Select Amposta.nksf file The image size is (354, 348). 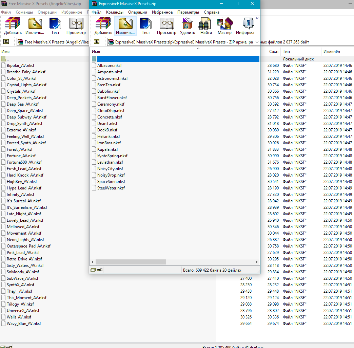point(110,72)
